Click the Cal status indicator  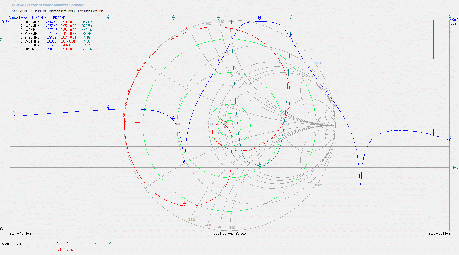tap(2, 229)
